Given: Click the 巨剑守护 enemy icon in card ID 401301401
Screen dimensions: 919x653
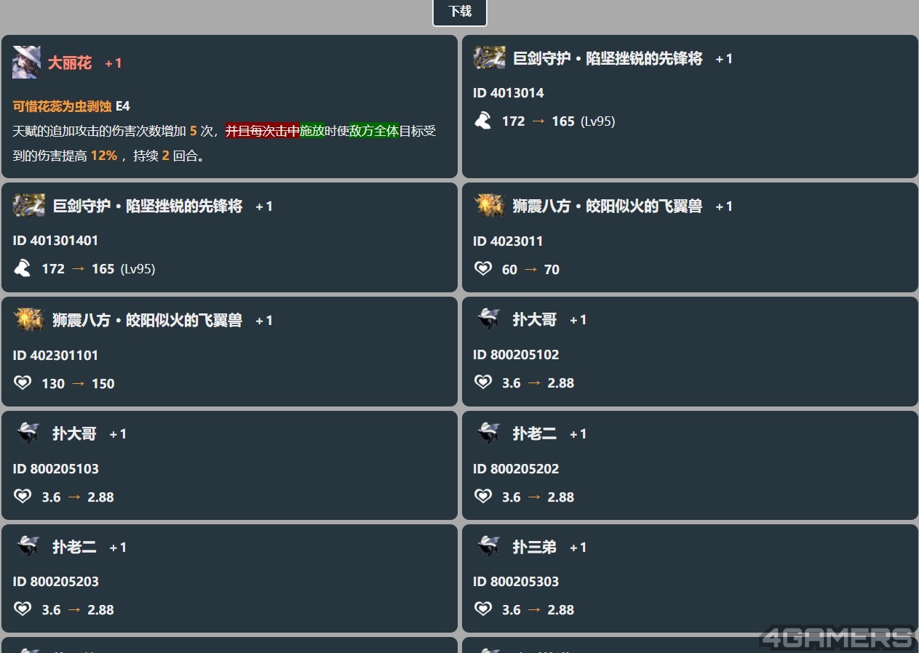Looking at the screenshot, I should tap(29, 206).
